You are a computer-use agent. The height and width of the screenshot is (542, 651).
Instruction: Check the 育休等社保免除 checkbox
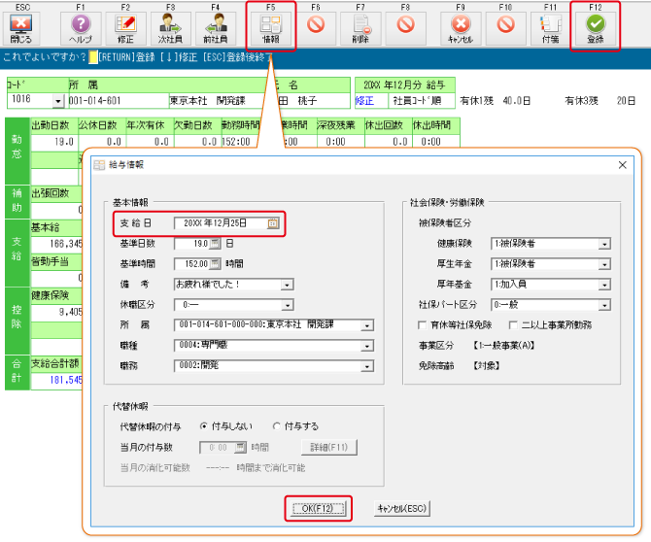click(423, 325)
